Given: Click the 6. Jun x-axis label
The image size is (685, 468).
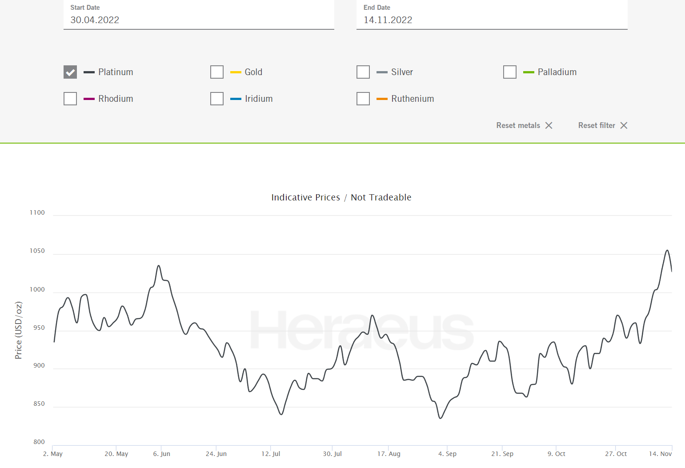Looking at the screenshot, I should [x=162, y=454].
